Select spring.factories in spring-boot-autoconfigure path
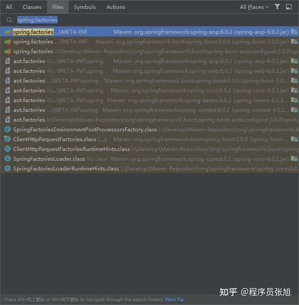299x305 pixels. (149, 51)
